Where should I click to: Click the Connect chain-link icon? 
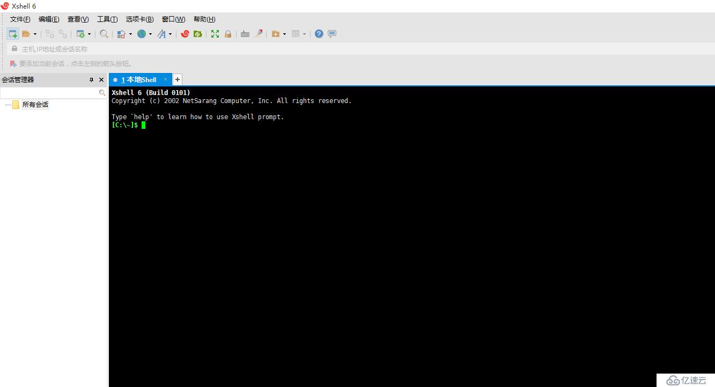point(50,34)
